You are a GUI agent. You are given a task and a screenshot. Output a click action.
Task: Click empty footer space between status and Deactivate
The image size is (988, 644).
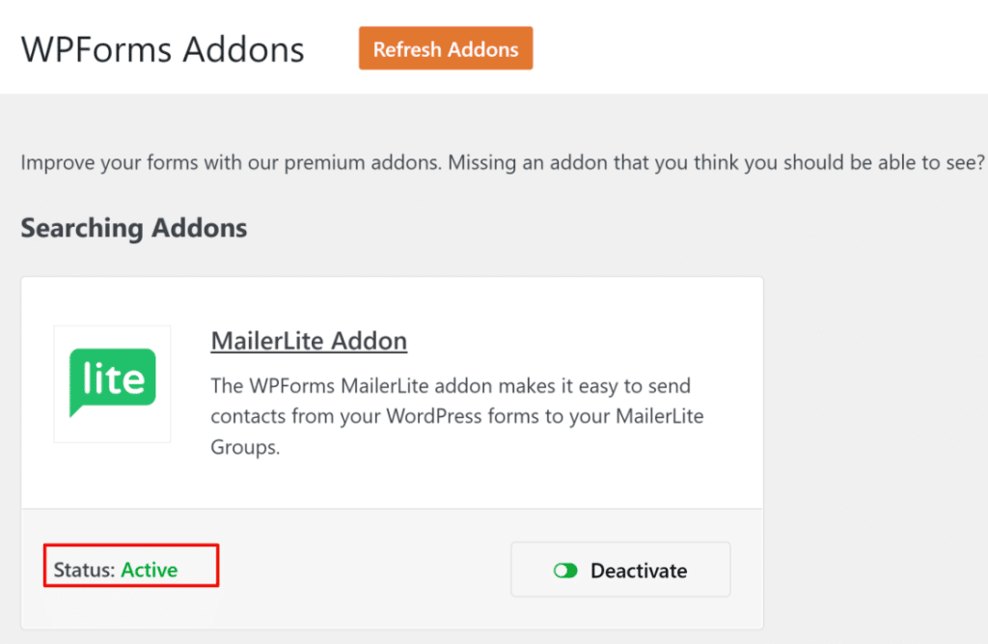tap(367, 570)
